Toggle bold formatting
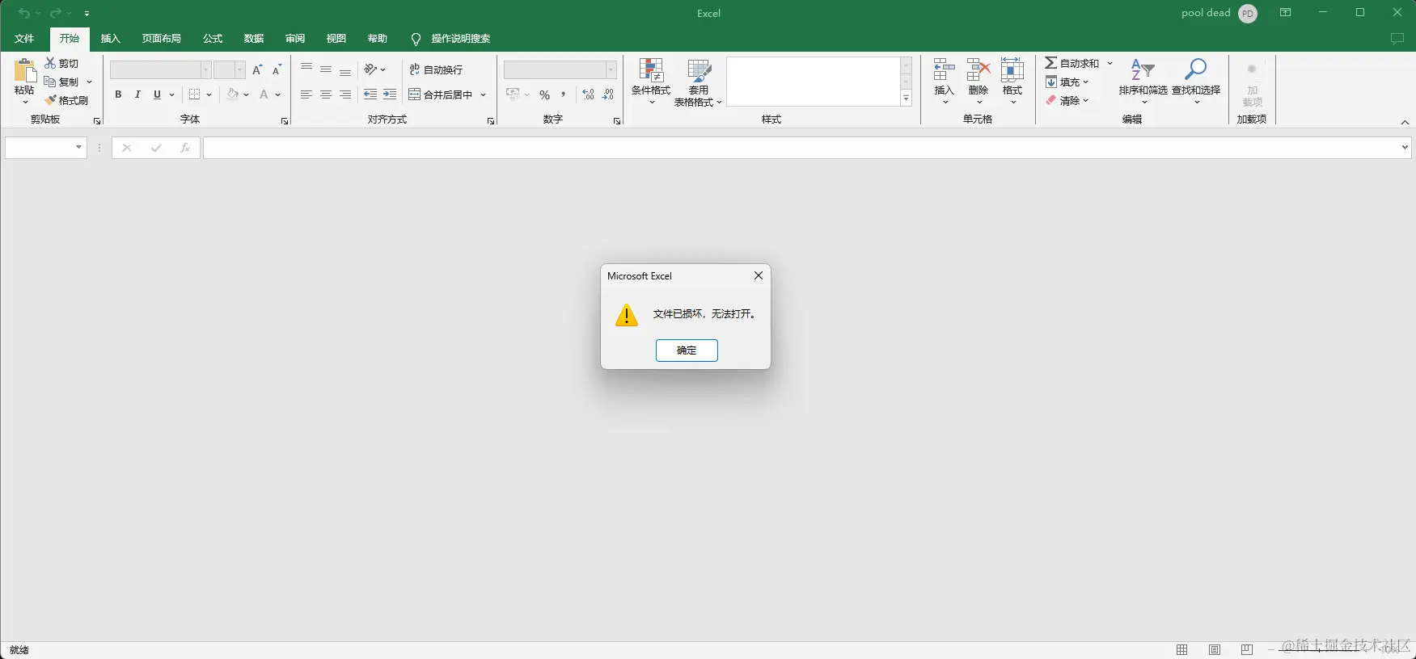Screen dimensions: 1416x659 pyautogui.click(x=118, y=94)
